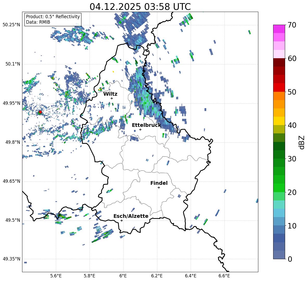Select the Ettelbruck city label
Viewport: 308px width, 281px height.
[x=146, y=125]
